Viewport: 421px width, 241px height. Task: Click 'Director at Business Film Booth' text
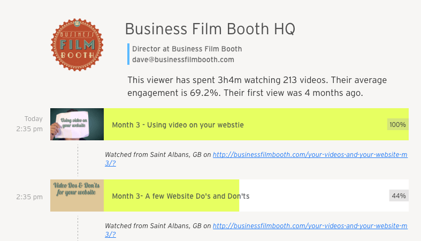[187, 49]
